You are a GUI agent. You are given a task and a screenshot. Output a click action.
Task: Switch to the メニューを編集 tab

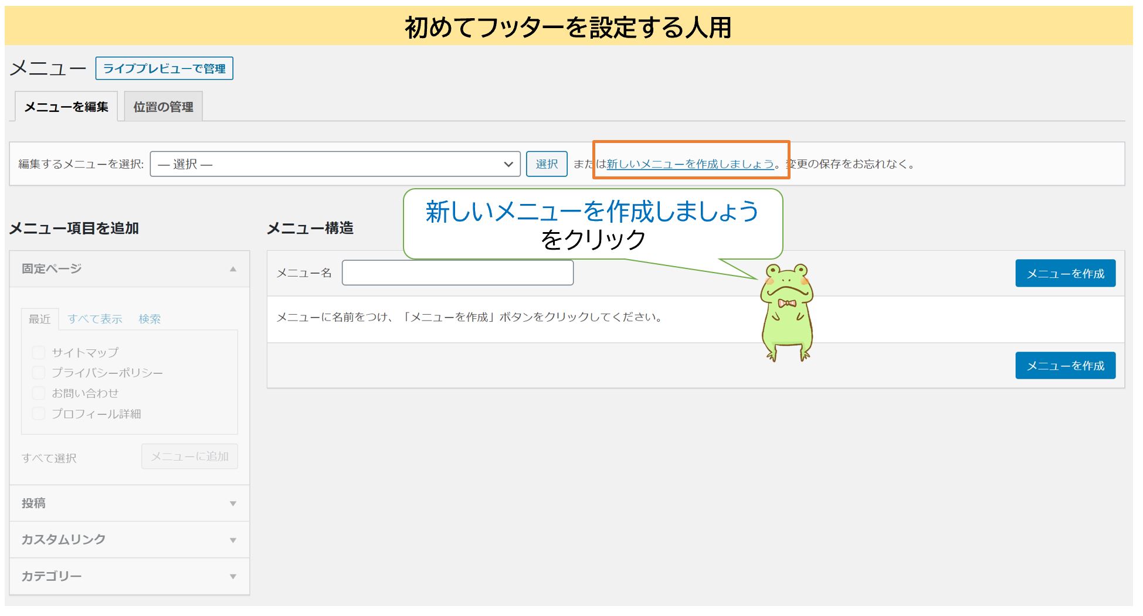pos(66,107)
